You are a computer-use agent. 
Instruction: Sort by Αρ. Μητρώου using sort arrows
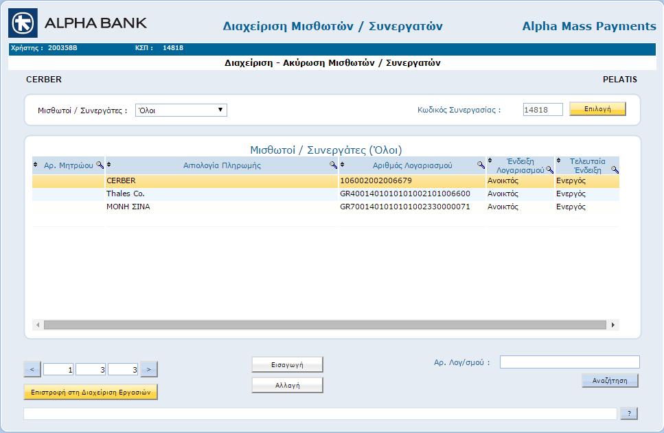pyautogui.click(x=35, y=165)
